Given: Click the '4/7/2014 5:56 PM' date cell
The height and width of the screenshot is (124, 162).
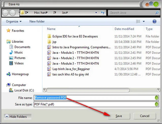Looking at the screenshot, I should tap(126, 69).
